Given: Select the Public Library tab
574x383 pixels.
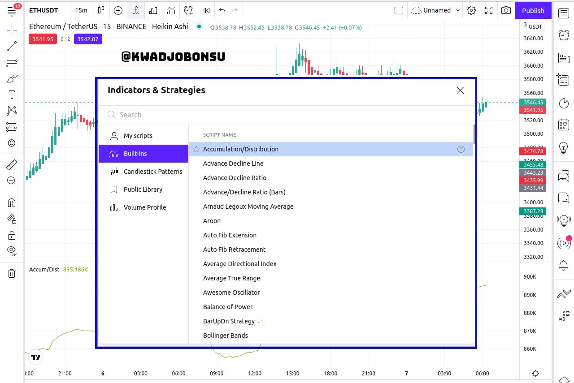Looking at the screenshot, I should [143, 189].
